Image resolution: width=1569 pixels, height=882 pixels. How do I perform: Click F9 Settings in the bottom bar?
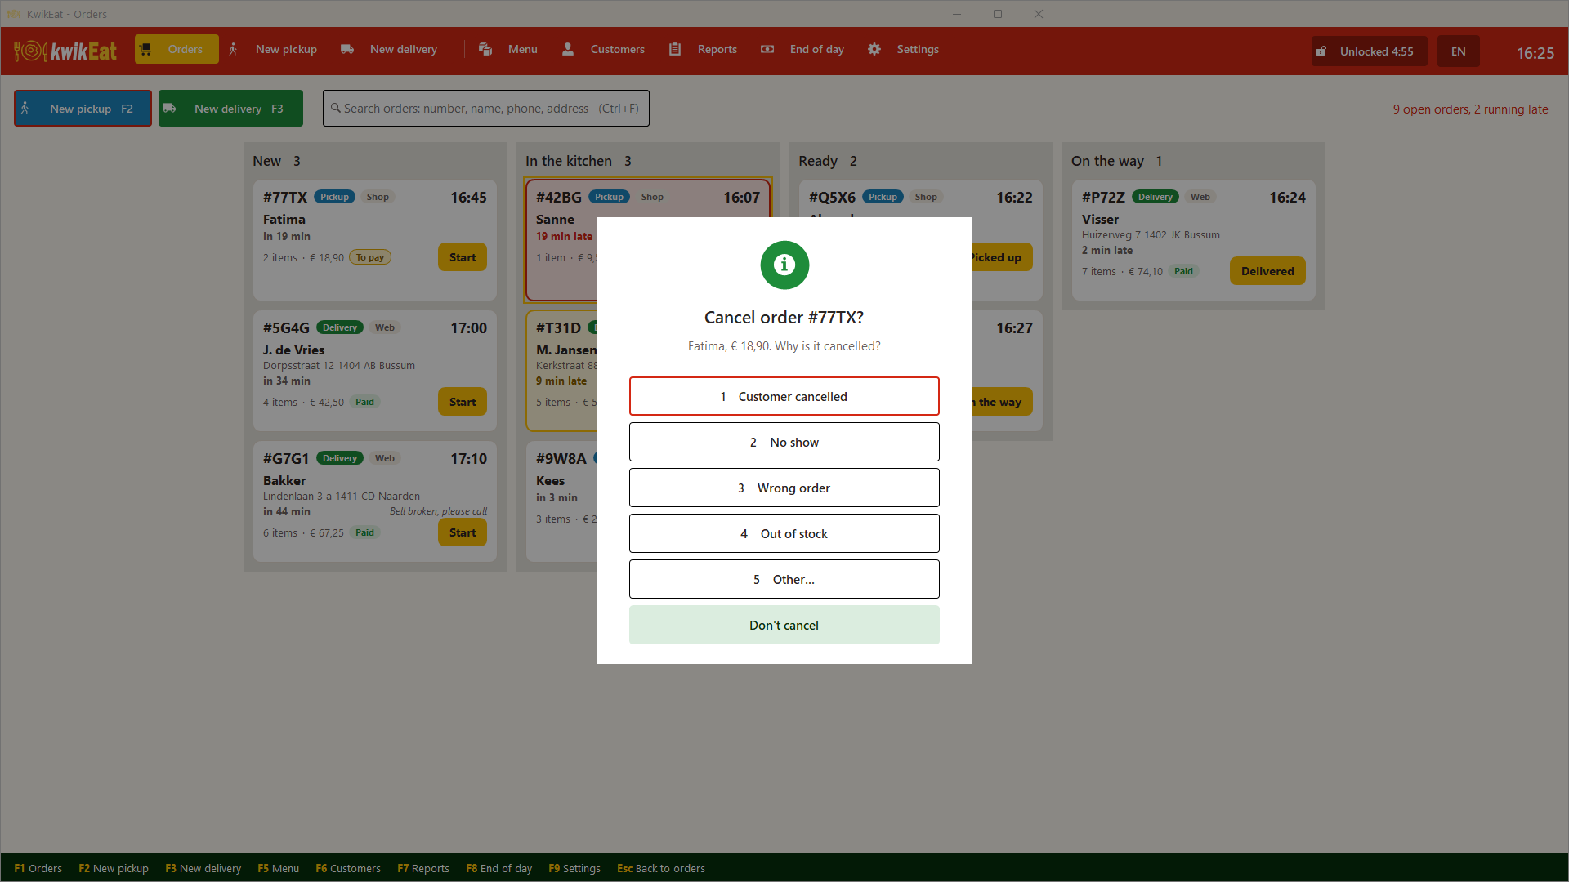tap(574, 868)
